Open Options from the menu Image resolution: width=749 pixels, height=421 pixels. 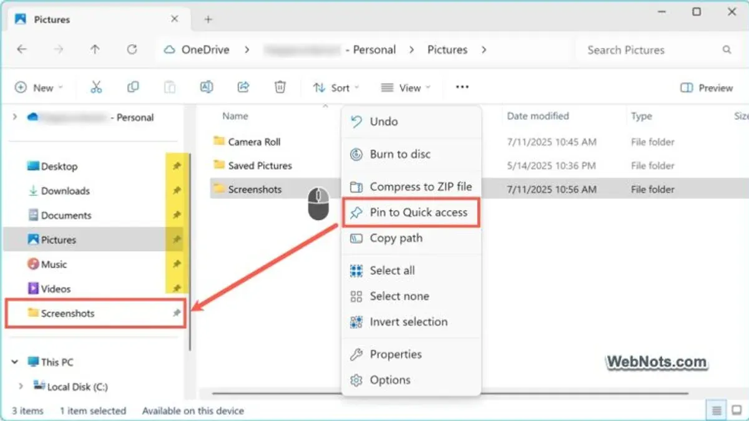412,380
